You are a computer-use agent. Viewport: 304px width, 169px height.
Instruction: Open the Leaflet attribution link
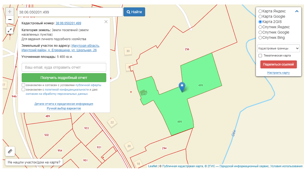click(153, 166)
